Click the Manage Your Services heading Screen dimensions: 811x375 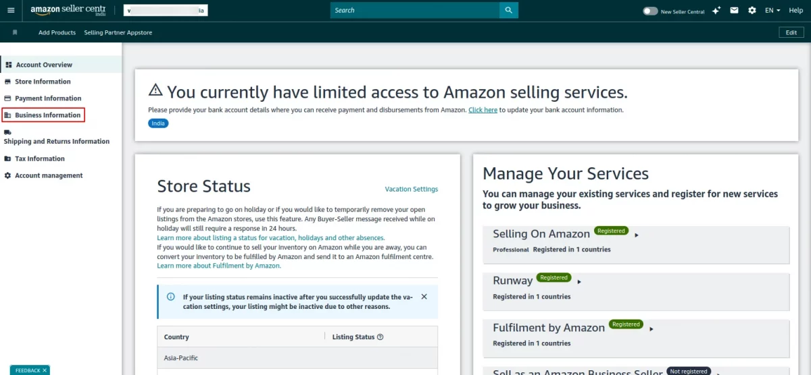click(566, 173)
